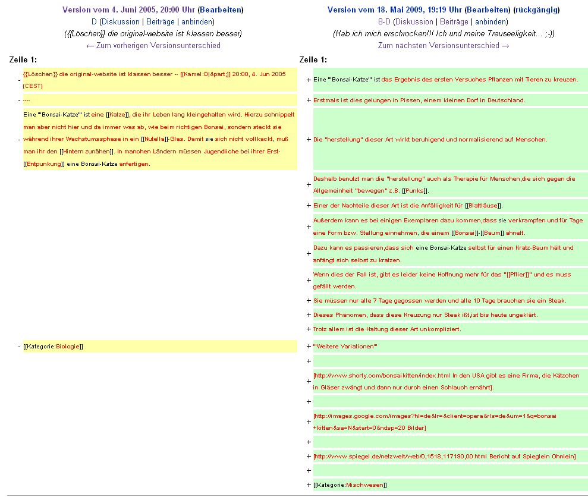Click the added 'Weitere Variationen' line

coord(345,347)
